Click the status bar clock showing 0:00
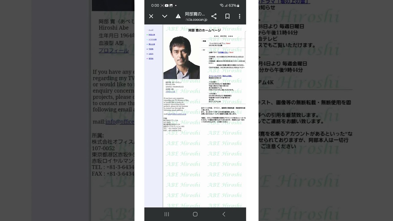The height and width of the screenshot is (221, 393). 155,6
